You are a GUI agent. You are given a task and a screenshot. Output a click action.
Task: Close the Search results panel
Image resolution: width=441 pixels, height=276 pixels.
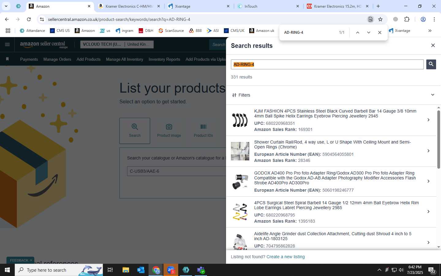point(433,45)
